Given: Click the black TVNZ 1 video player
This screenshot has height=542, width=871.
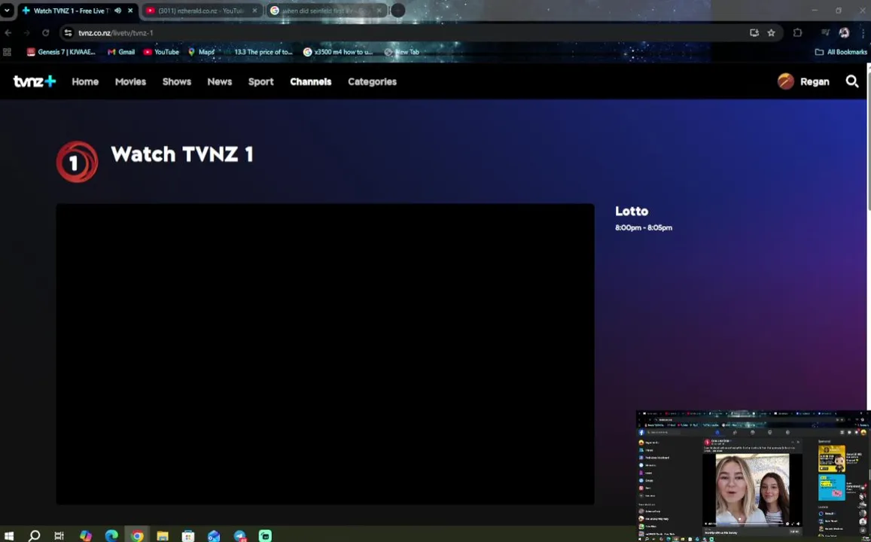Looking at the screenshot, I should coord(325,355).
